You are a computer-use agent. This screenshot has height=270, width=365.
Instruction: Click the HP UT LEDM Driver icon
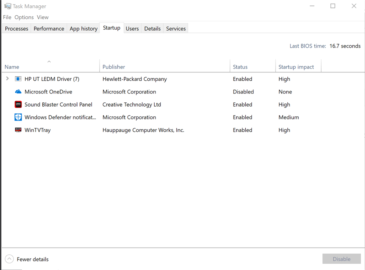pos(18,79)
